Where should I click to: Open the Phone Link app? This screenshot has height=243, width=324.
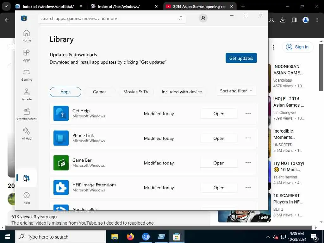219,138
